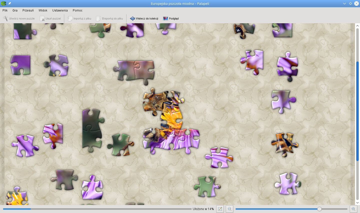Open the Gra menu

pos(15,10)
